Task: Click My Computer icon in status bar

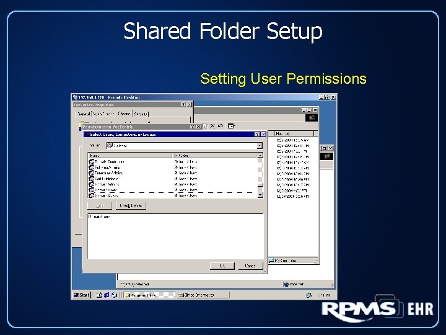Action: click(271, 261)
